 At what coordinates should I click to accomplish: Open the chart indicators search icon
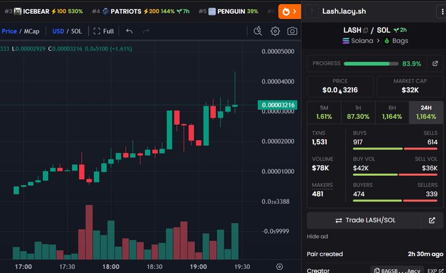point(258,31)
